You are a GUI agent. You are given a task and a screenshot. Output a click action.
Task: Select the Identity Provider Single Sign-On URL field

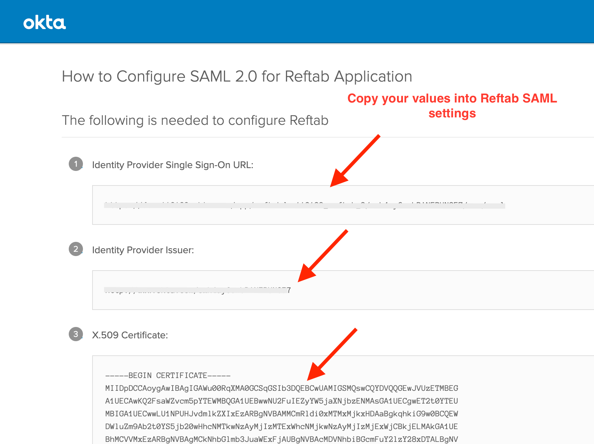point(343,205)
